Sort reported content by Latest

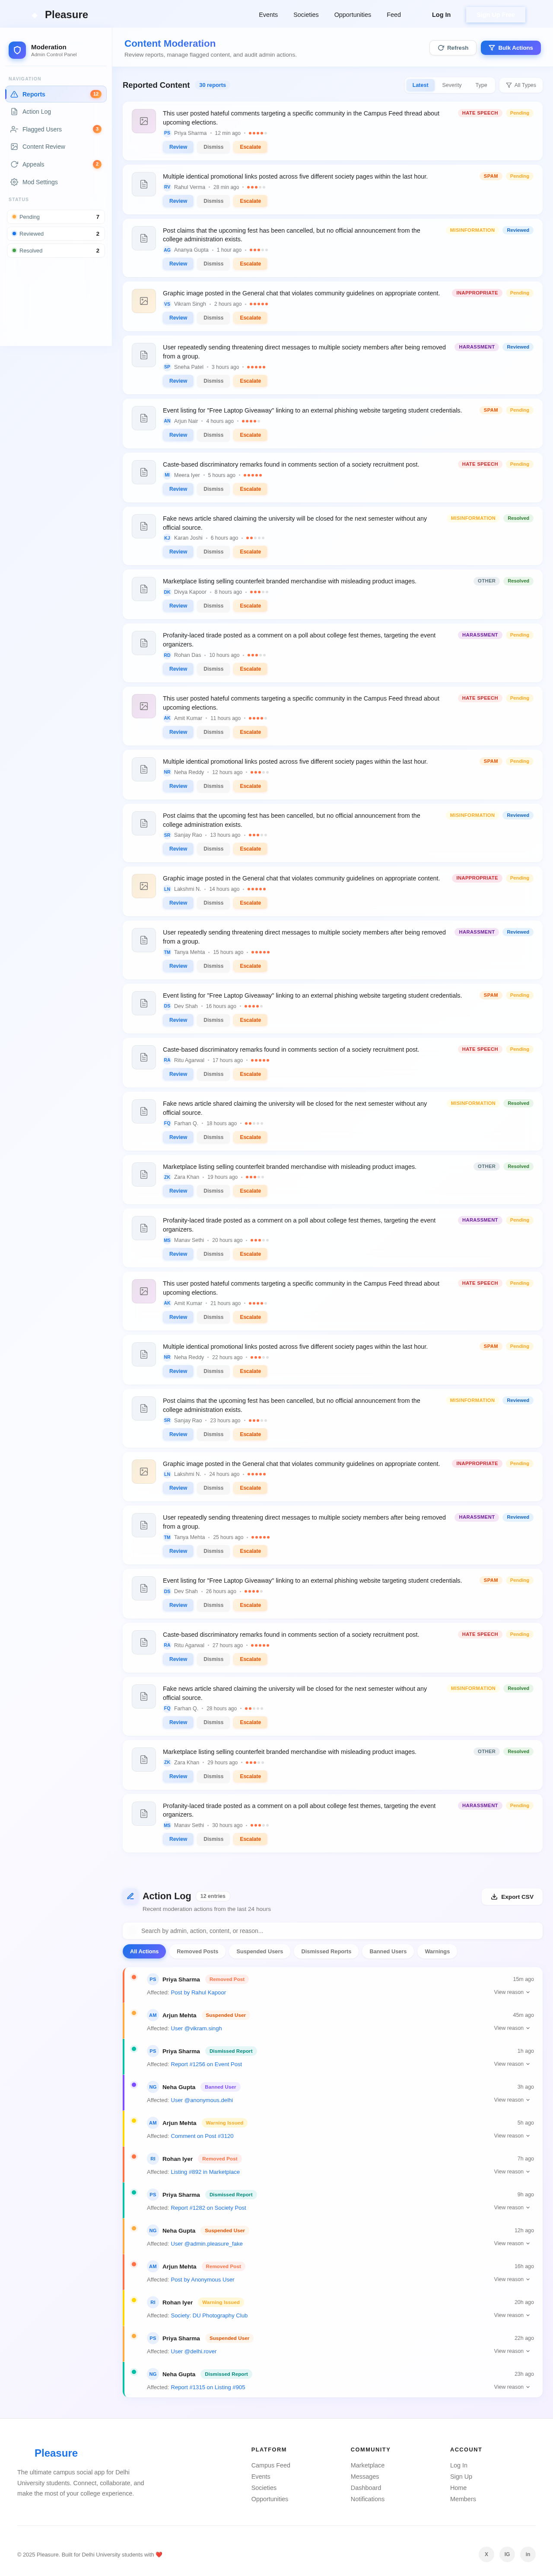pyautogui.click(x=420, y=85)
